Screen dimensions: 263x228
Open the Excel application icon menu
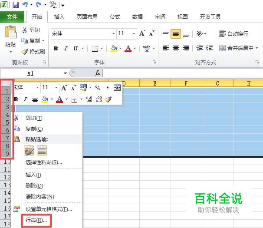pyautogui.click(x=4, y=5)
